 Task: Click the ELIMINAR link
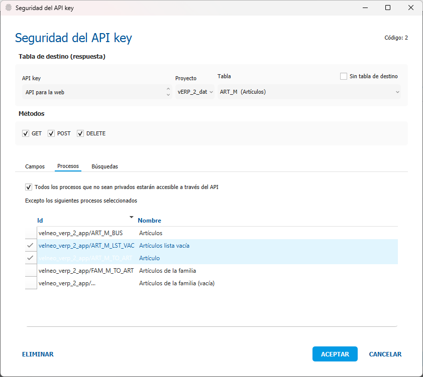click(38, 354)
